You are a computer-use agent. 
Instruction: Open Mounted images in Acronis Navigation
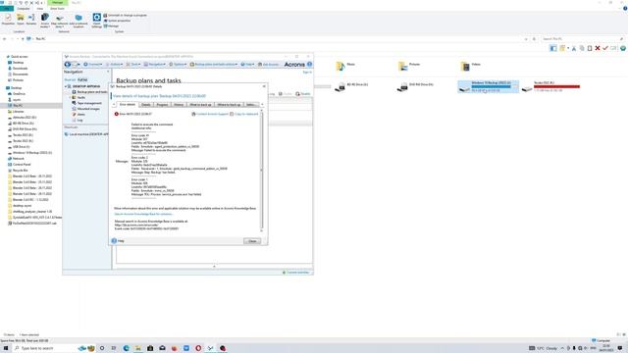86,109
